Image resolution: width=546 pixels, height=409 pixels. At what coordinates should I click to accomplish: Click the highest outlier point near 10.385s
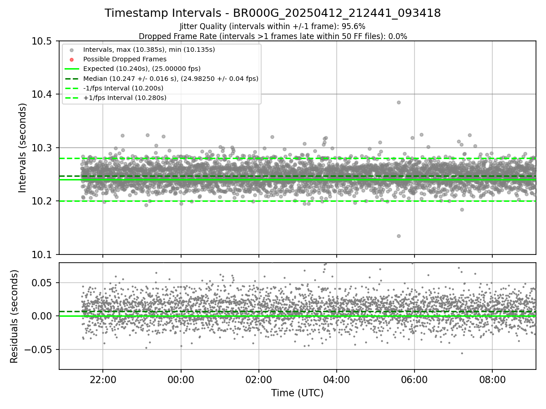click(399, 102)
